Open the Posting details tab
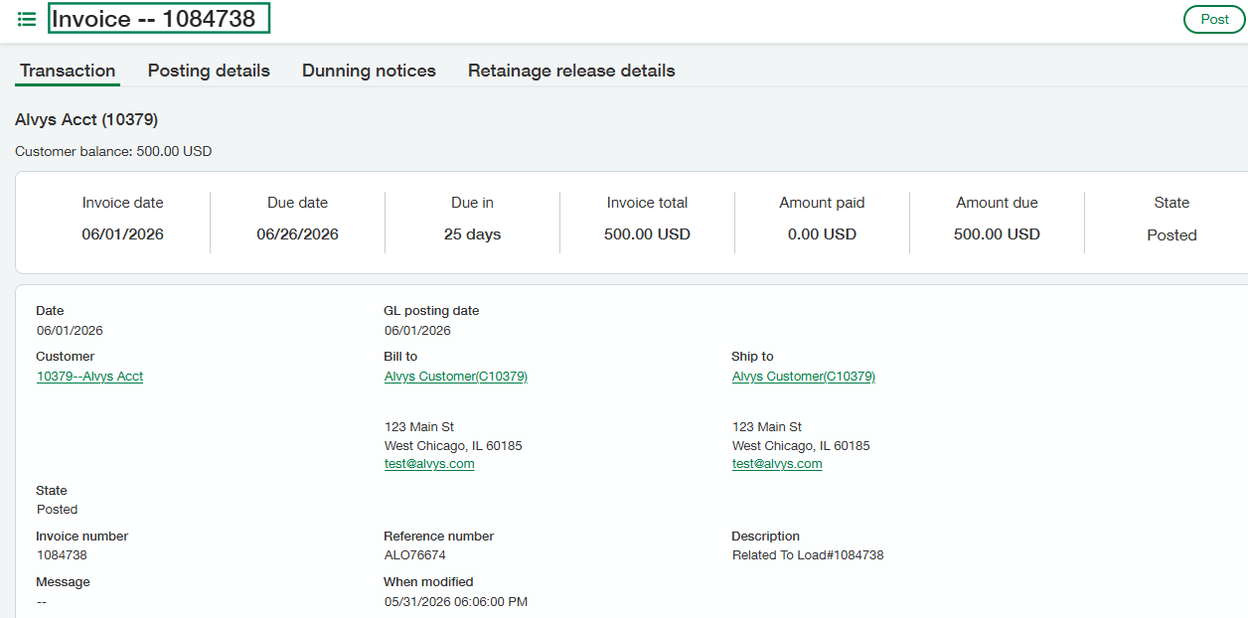This screenshot has width=1248, height=618. point(209,71)
